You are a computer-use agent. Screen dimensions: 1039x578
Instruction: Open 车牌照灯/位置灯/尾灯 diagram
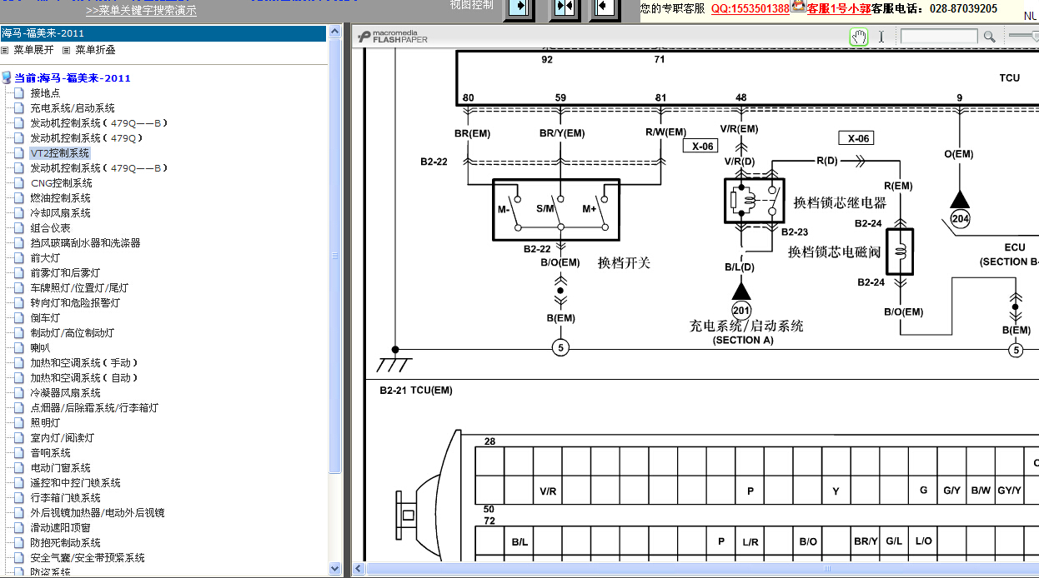point(79,288)
